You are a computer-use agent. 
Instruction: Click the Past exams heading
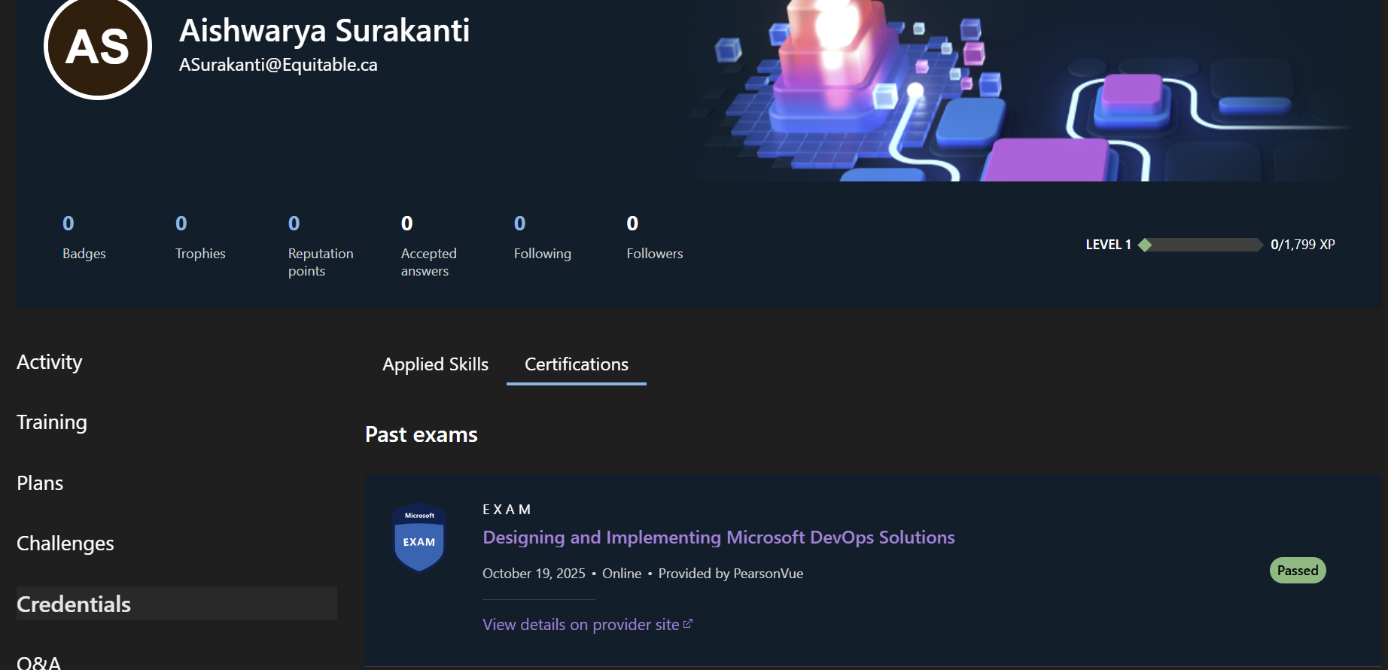[422, 435]
